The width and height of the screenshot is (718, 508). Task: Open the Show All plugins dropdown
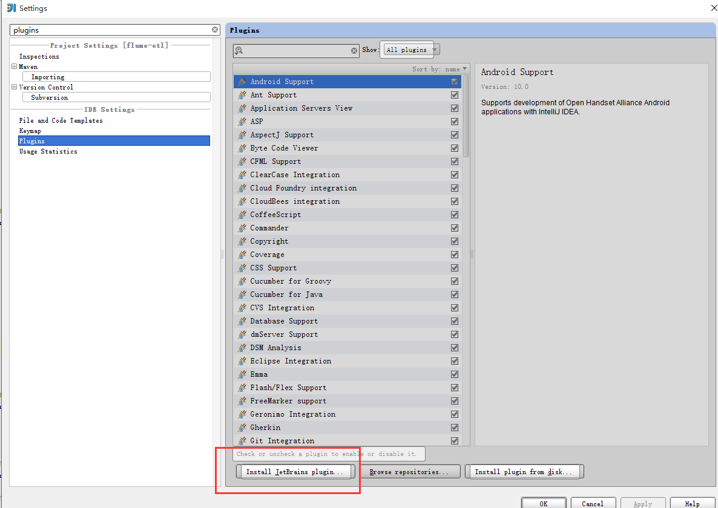click(x=410, y=50)
